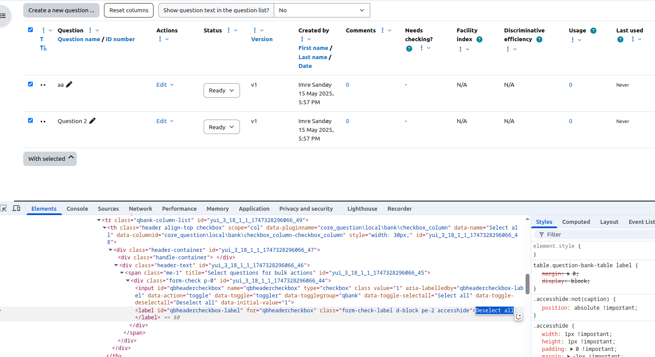655x357 pixels.
Task: Collapse the div form-check node
Action: tap(128, 281)
